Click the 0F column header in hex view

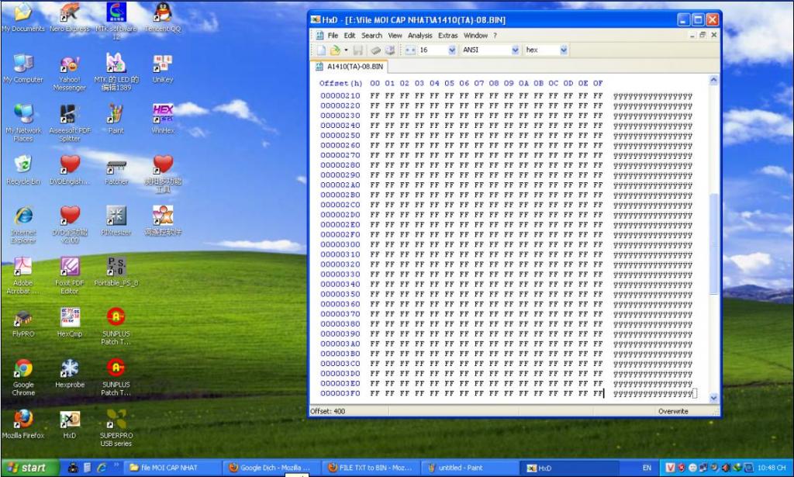tap(598, 83)
